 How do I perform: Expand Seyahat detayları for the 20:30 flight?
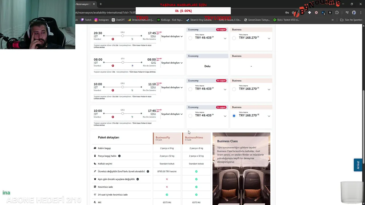point(172,36)
